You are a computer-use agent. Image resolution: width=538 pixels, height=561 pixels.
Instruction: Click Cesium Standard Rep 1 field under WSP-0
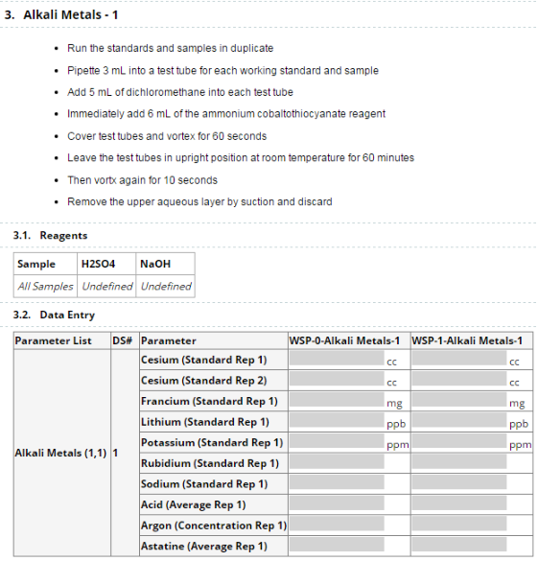(337, 358)
